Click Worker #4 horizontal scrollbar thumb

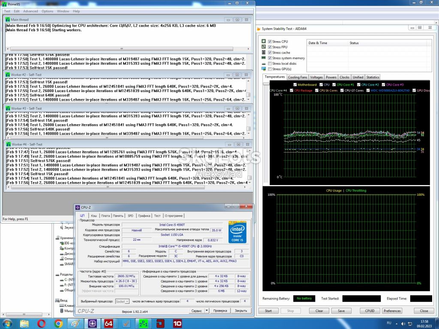pos(108,187)
